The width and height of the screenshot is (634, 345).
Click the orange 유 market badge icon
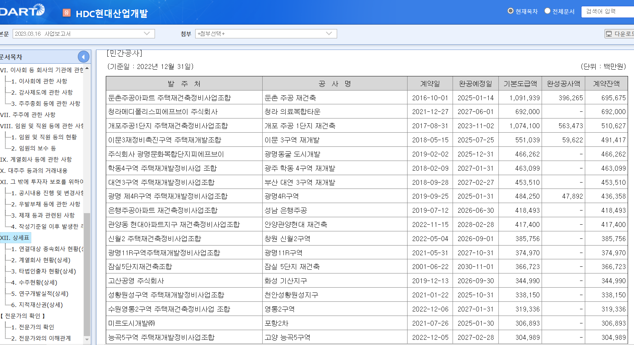coord(67,13)
